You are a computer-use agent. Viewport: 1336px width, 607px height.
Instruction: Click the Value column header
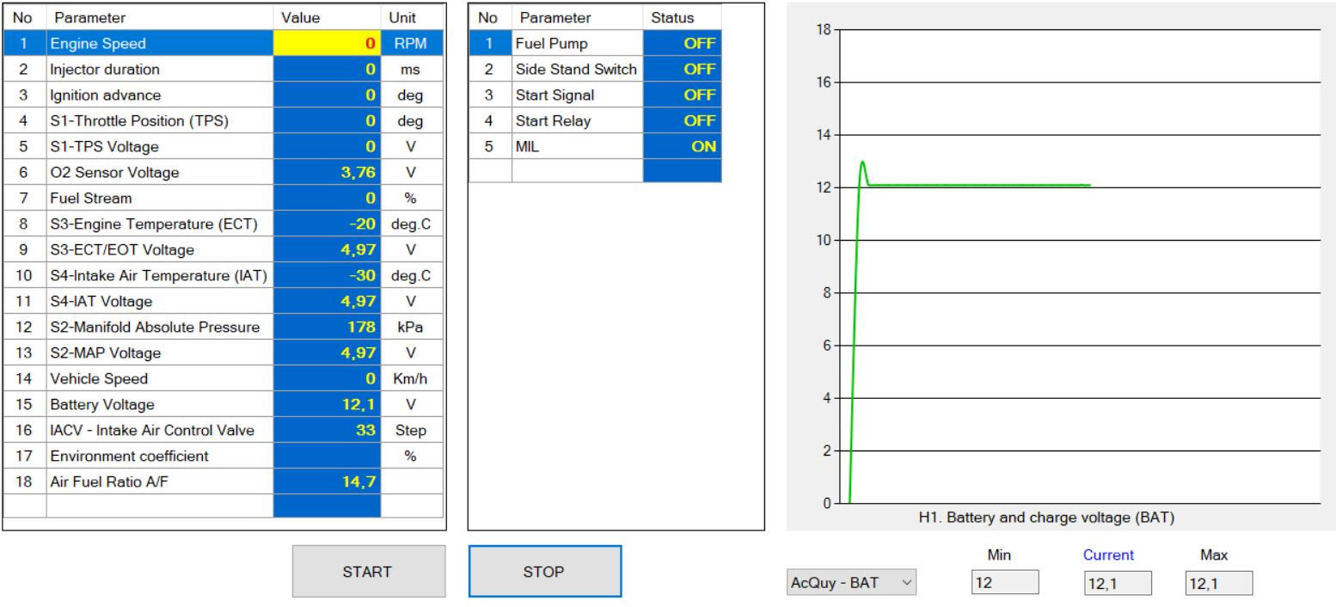327,17
